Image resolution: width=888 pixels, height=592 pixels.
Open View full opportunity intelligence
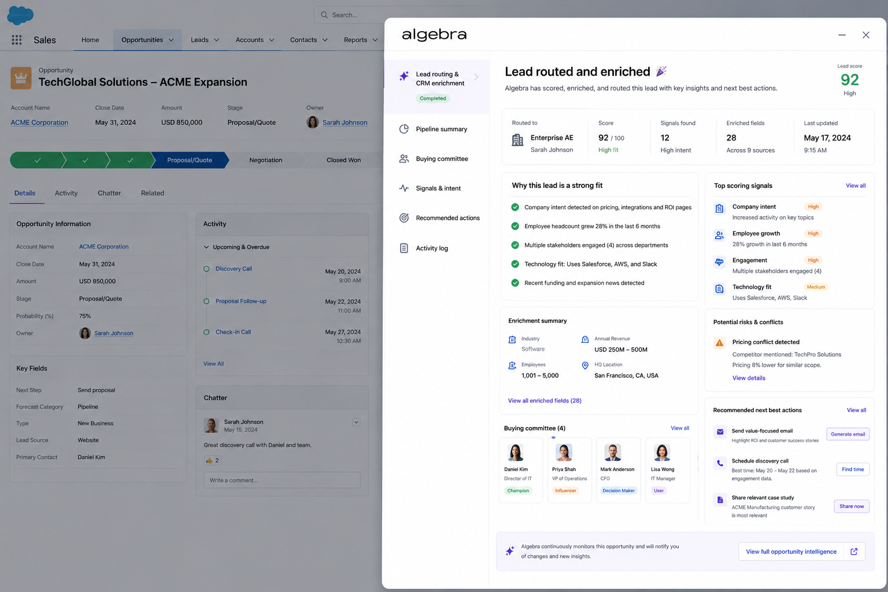pos(801,552)
